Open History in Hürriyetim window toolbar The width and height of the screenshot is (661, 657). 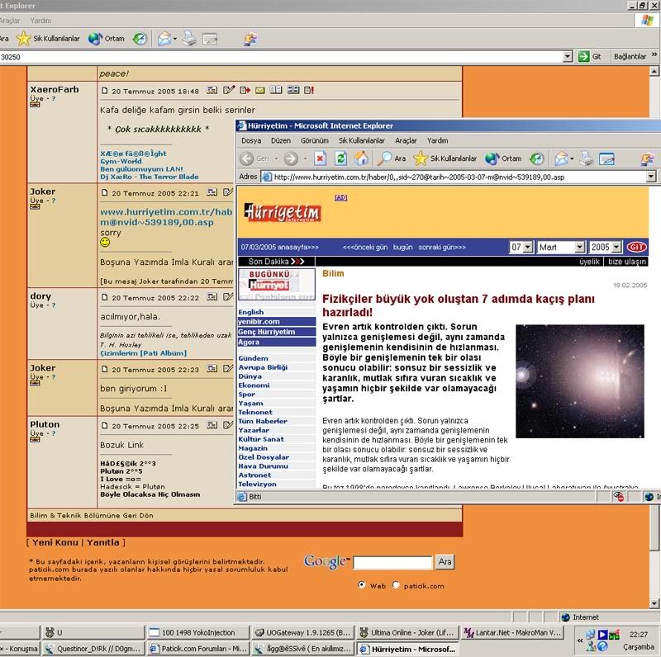click(536, 158)
